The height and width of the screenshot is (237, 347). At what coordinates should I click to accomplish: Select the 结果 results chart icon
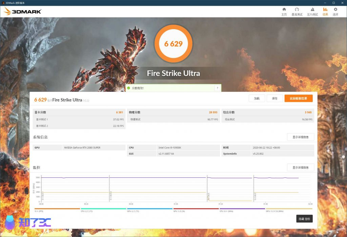pyautogui.click(x=325, y=9)
